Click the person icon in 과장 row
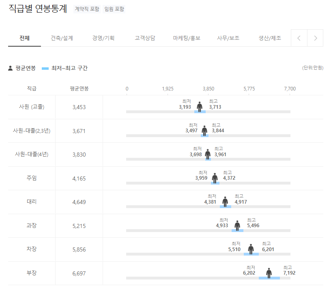 point(237,226)
